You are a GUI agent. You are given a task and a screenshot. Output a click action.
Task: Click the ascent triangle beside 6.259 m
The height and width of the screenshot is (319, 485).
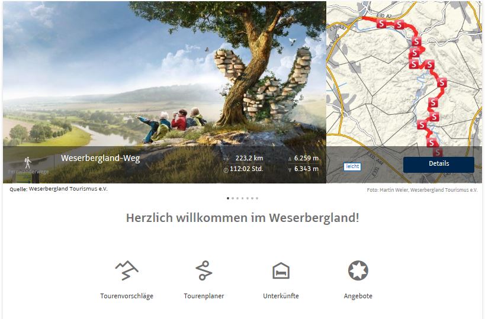[290, 159]
